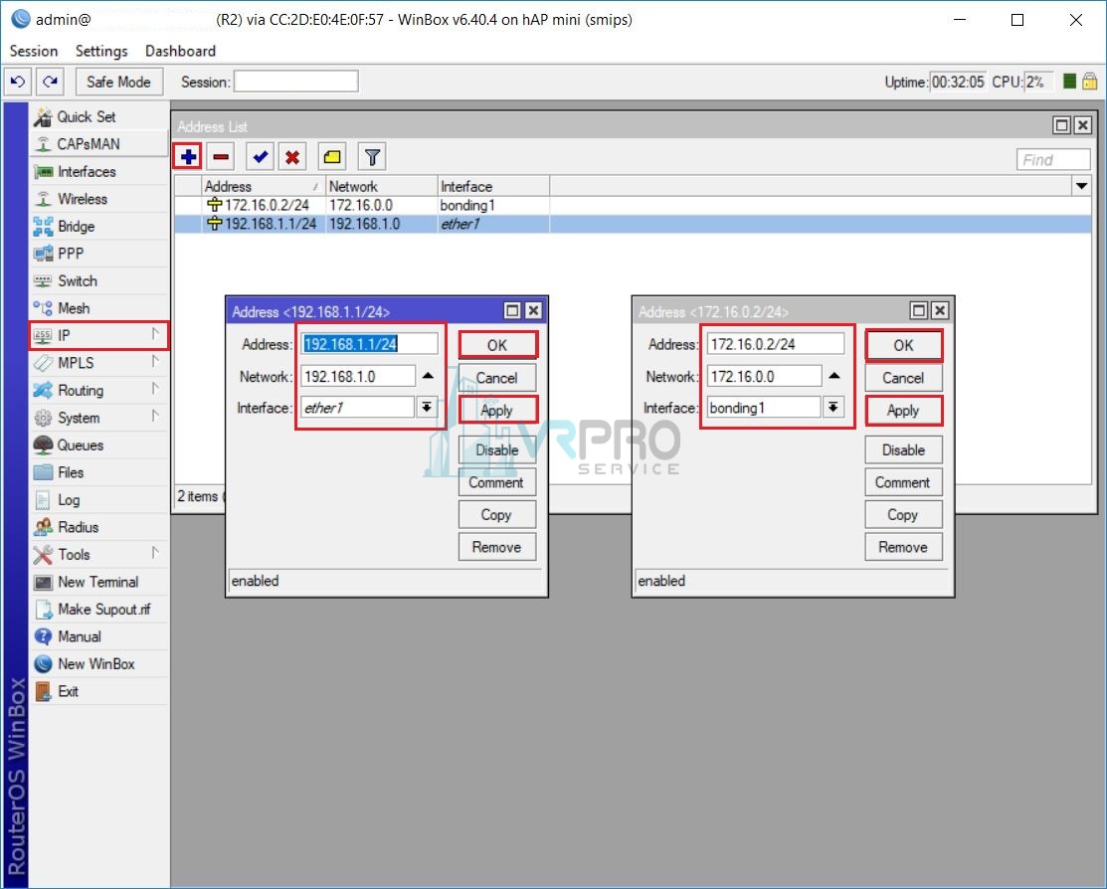Expand the IP submenu
Screen dimensions: 1107x889
(98, 335)
